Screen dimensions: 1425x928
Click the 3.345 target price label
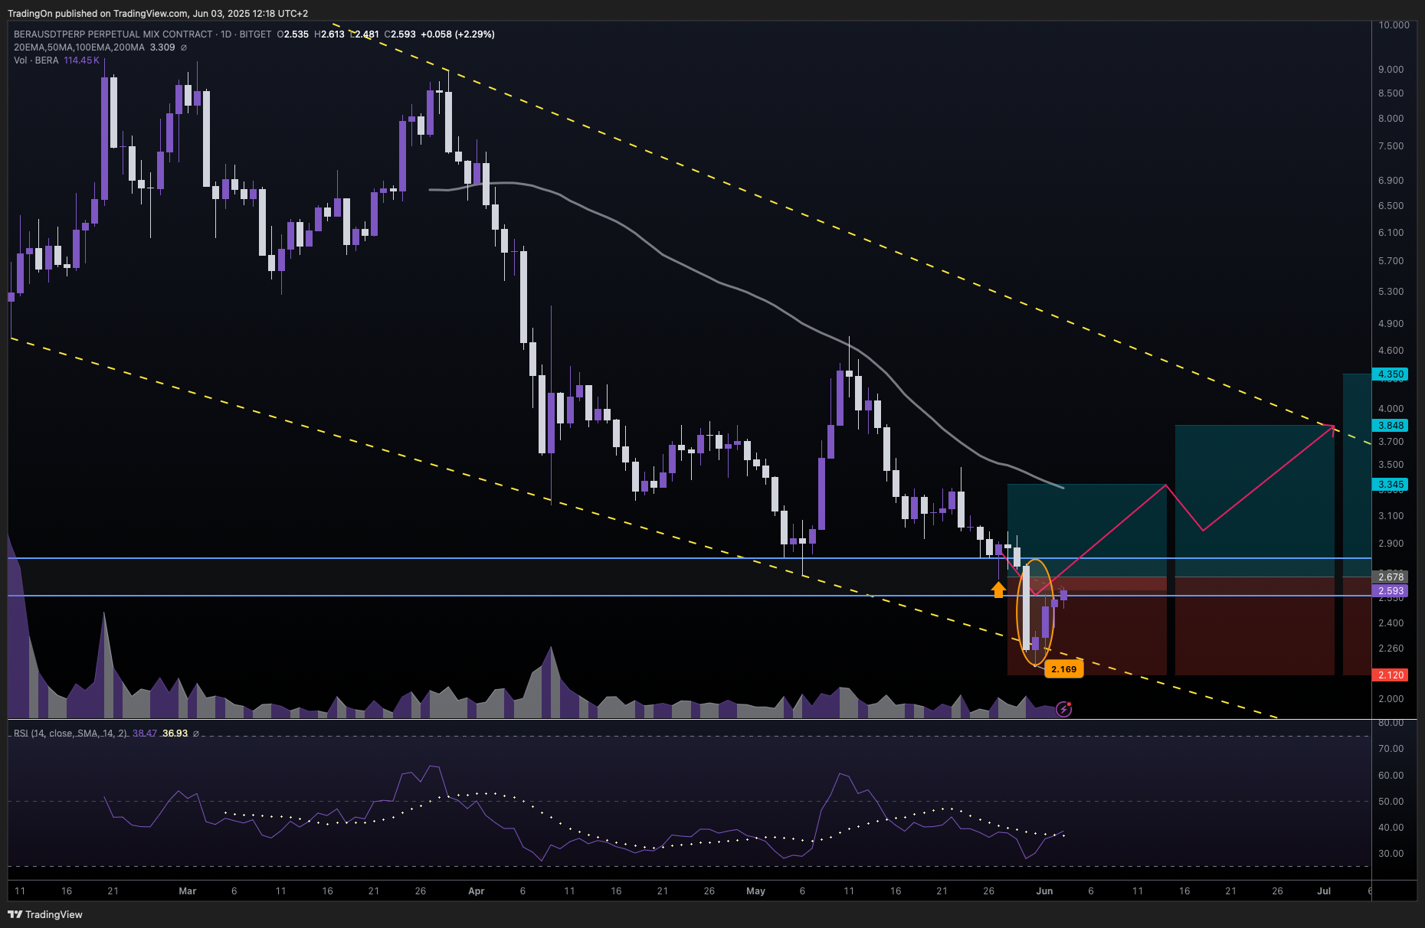(1391, 485)
